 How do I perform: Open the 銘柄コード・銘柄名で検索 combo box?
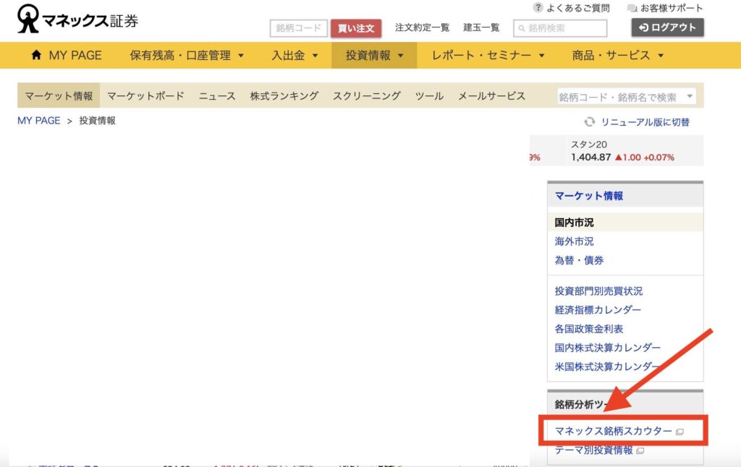point(627,97)
